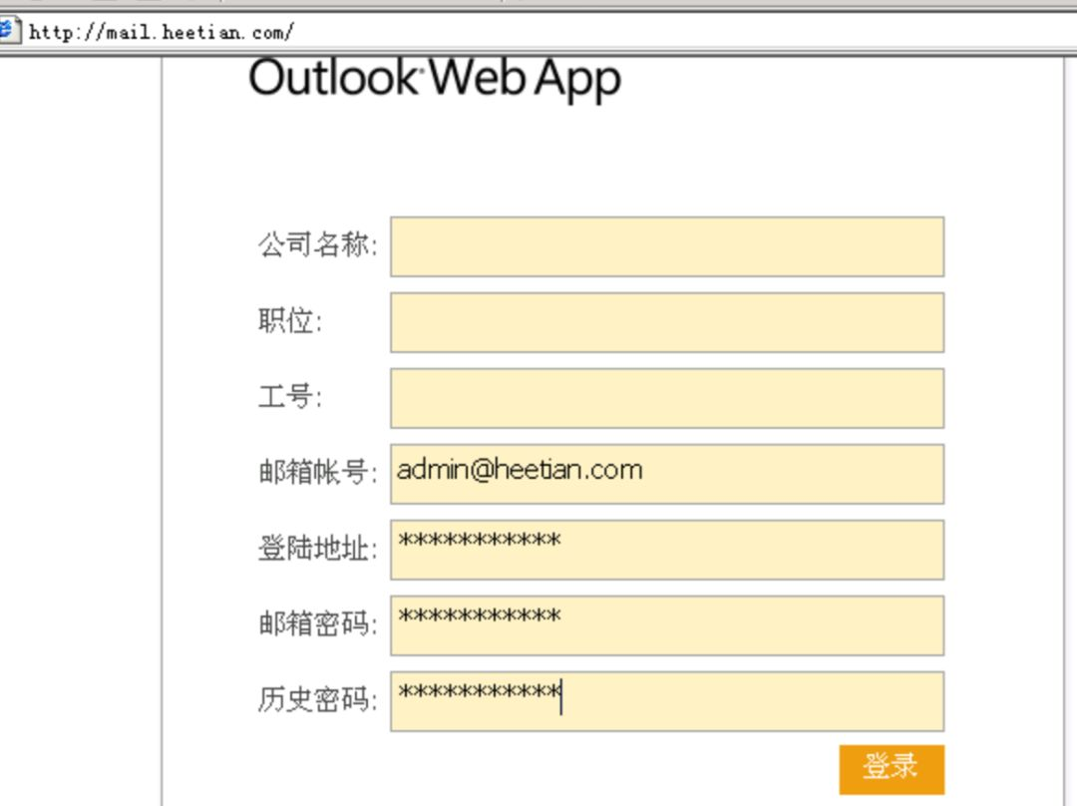Click the page icon in address bar

(8, 31)
